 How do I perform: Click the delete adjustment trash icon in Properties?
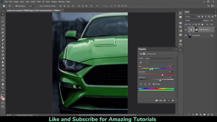[x=173, y=100]
